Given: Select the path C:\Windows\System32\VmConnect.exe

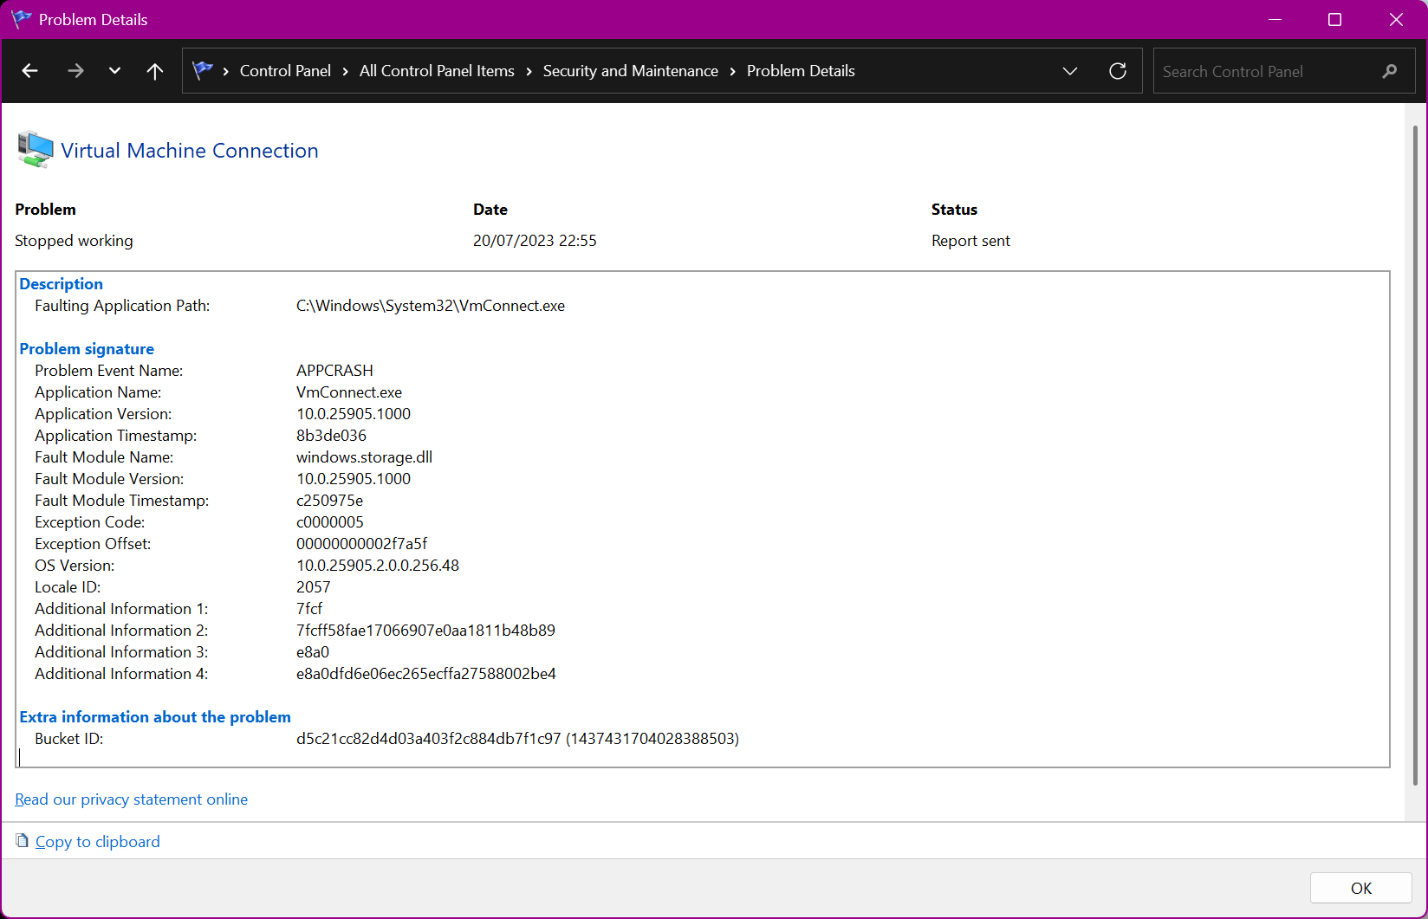Looking at the screenshot, I should click(431, 306).
